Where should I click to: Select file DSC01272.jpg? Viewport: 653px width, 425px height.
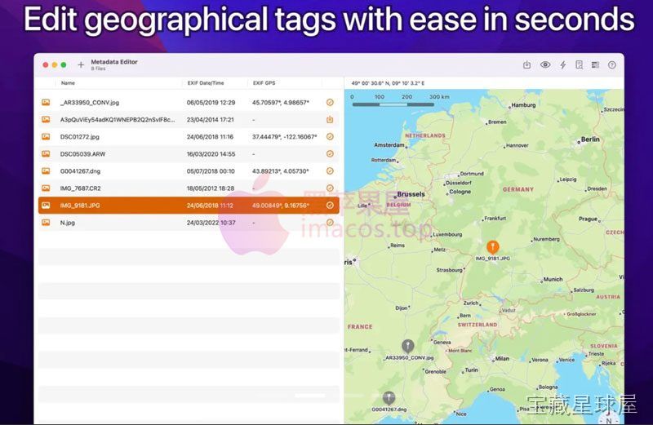pyautogui.click(x=79, y=136)
